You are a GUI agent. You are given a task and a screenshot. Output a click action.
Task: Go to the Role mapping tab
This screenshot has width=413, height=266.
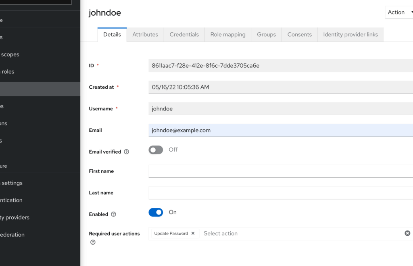(x=228, y=35)
